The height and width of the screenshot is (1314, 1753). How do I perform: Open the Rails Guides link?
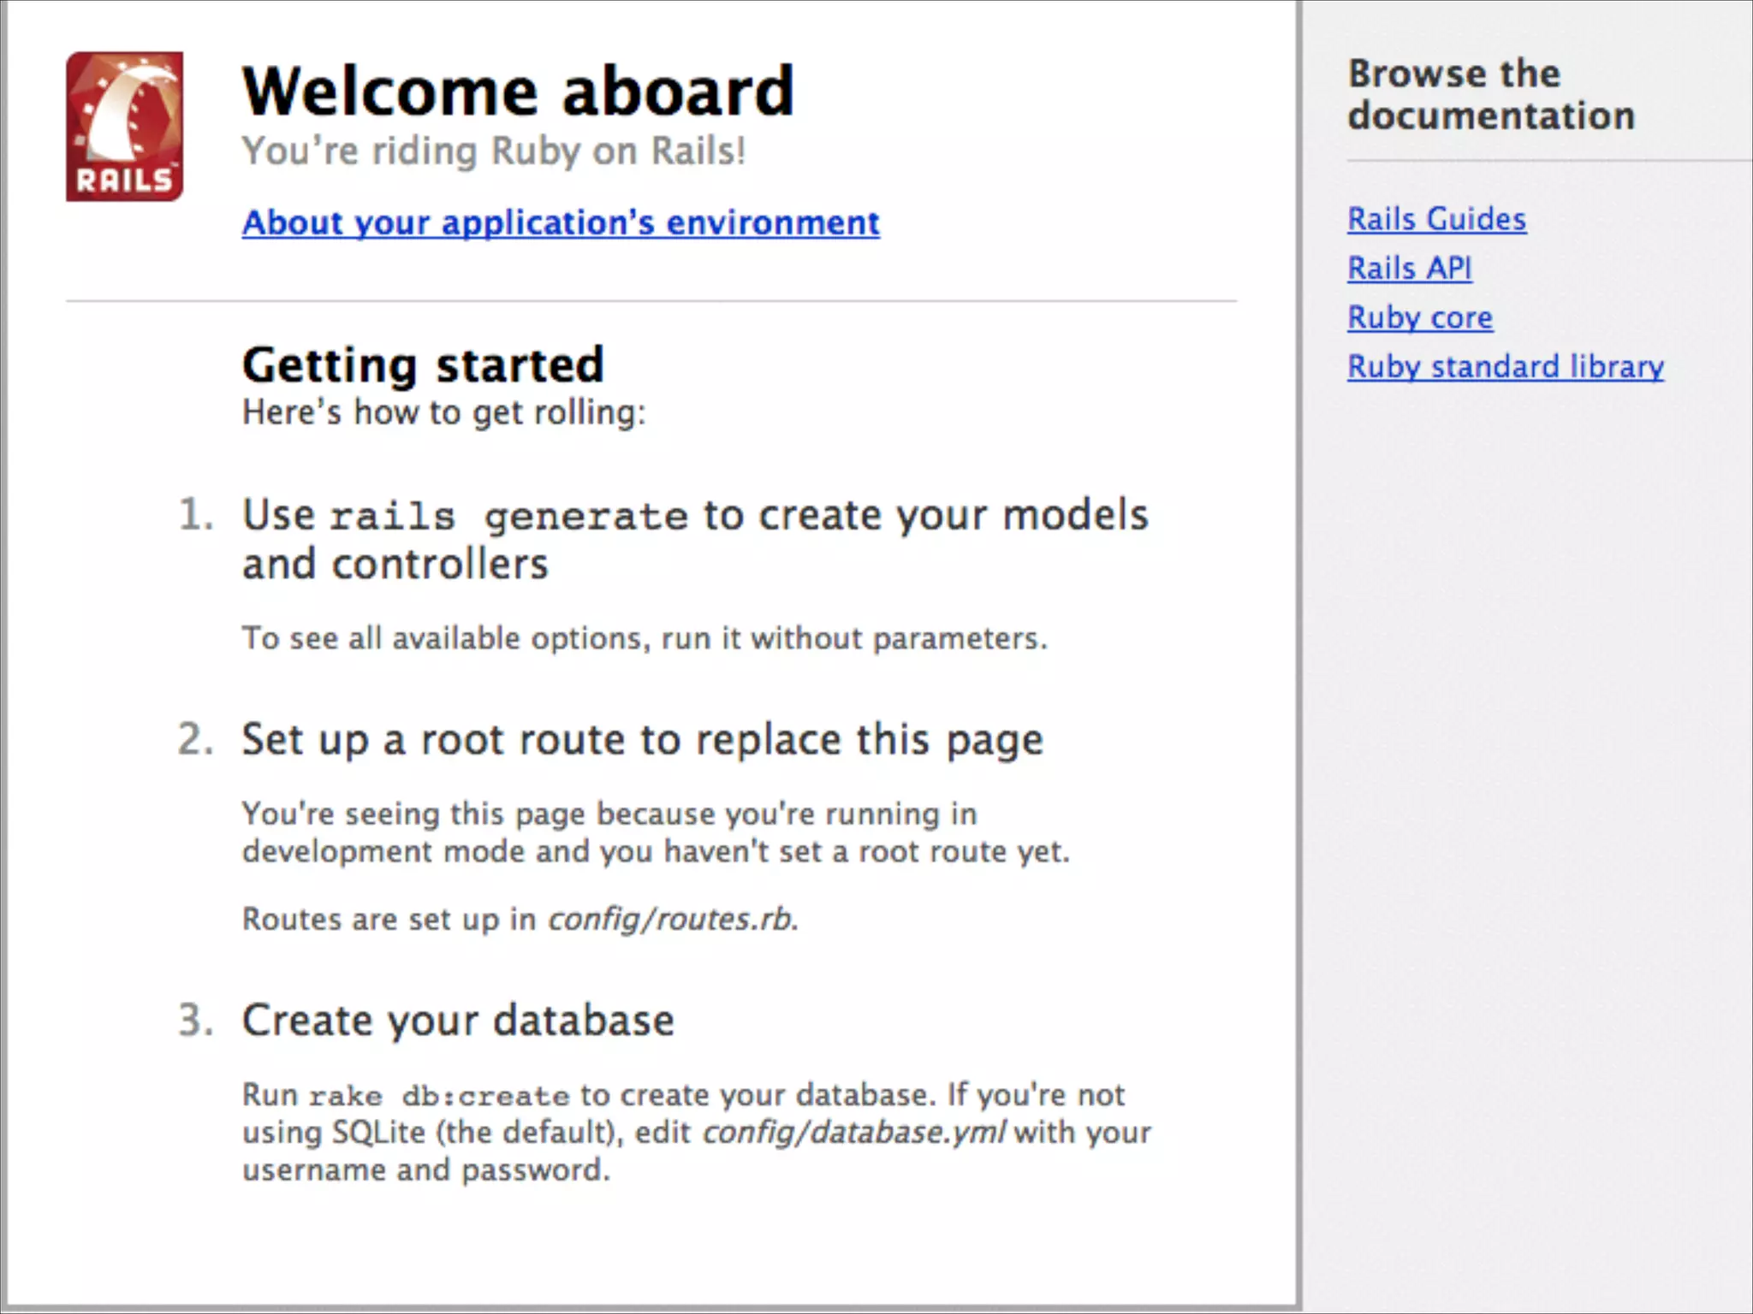click(1436, 219)
